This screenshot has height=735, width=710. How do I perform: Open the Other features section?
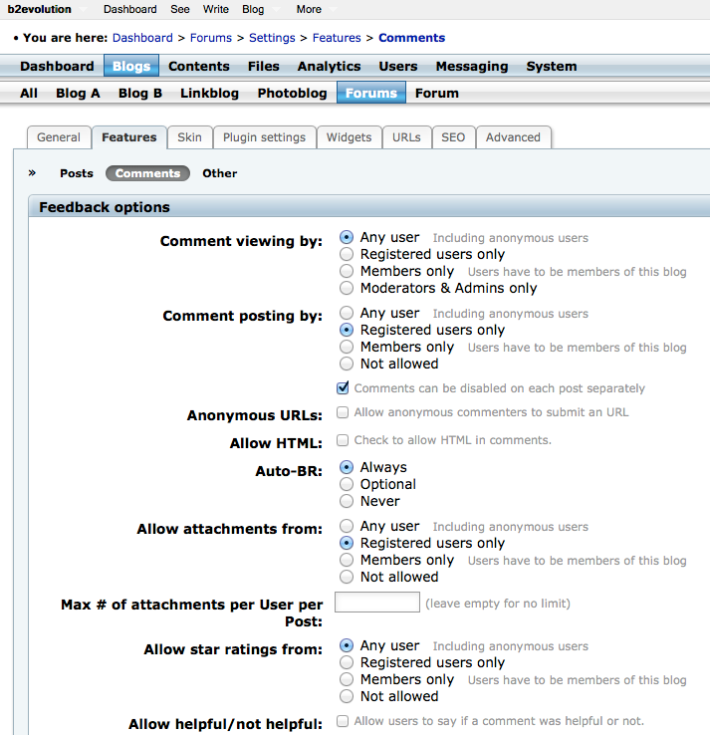click(x=219, y=173)
